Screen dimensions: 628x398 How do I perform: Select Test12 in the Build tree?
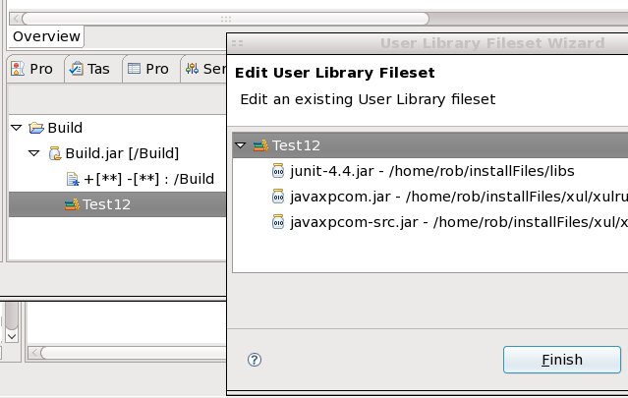click(x=106, y=204)
